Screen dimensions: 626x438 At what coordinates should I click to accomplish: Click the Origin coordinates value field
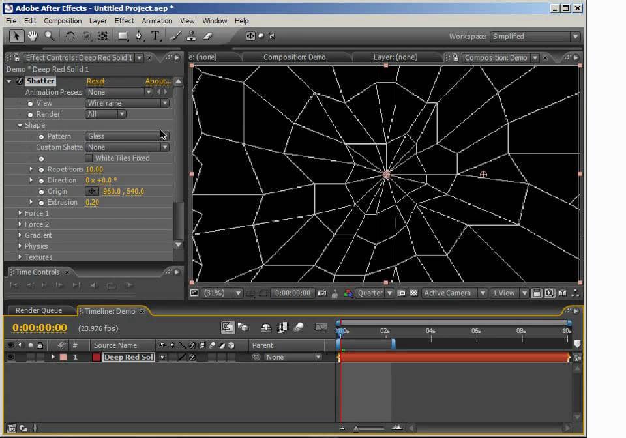pos(123,192)
